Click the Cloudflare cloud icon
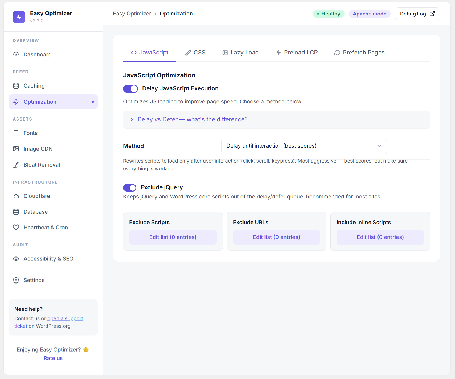 16,196
